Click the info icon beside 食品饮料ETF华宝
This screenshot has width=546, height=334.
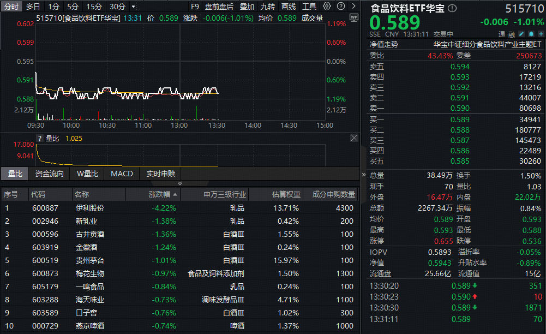pos(452,8)
